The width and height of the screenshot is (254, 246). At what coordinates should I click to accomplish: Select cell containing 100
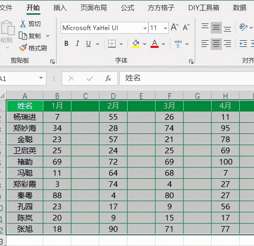pyautogui.click(x=225, y=162)
